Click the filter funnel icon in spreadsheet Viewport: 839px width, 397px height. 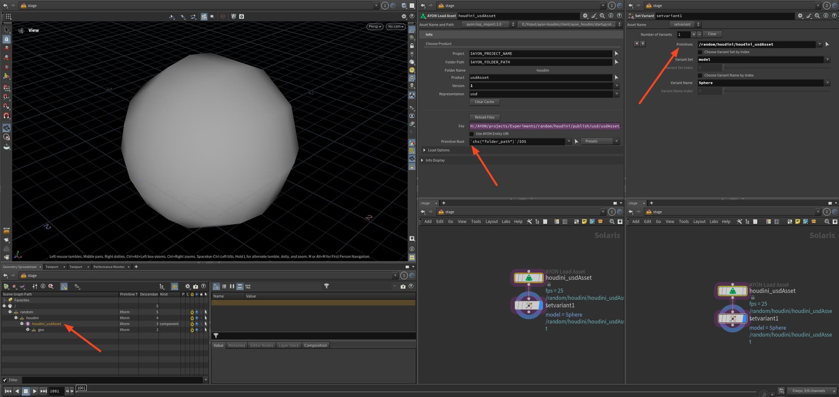click(x=326, y=286)
